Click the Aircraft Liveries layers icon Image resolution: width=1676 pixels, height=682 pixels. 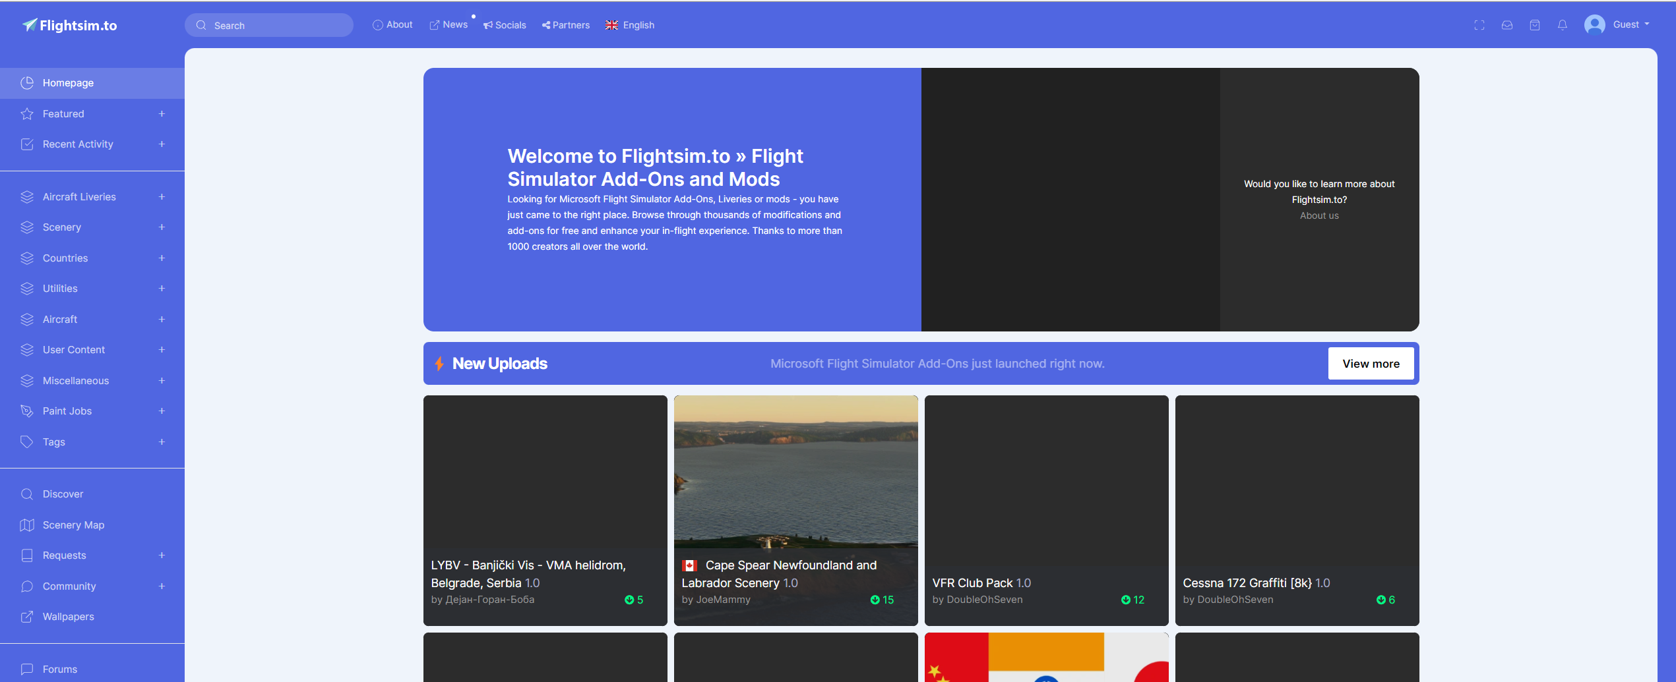[27, 197]
